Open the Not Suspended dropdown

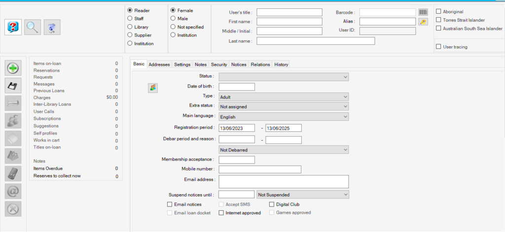point(303,195)
